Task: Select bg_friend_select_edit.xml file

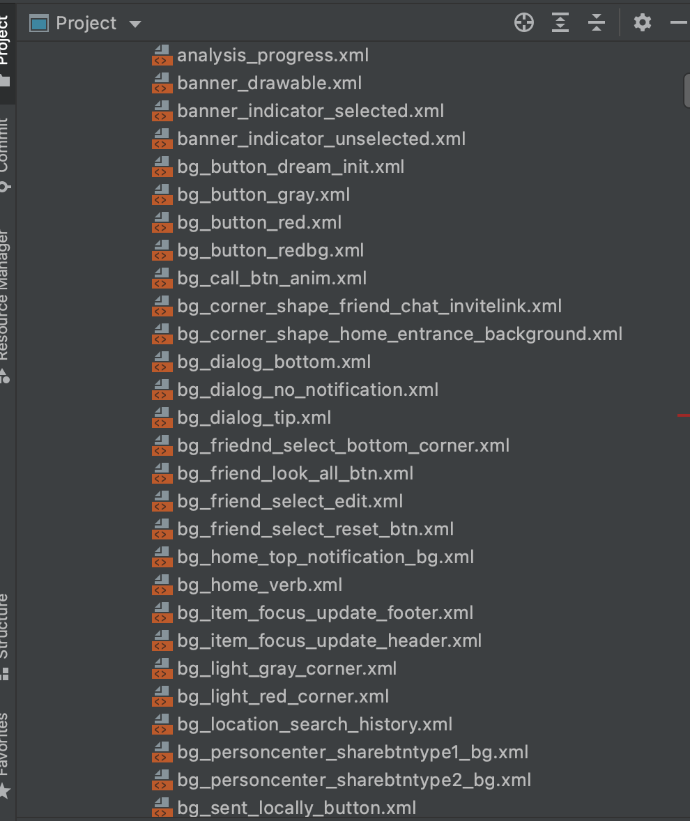Action: tap(290, 501)
